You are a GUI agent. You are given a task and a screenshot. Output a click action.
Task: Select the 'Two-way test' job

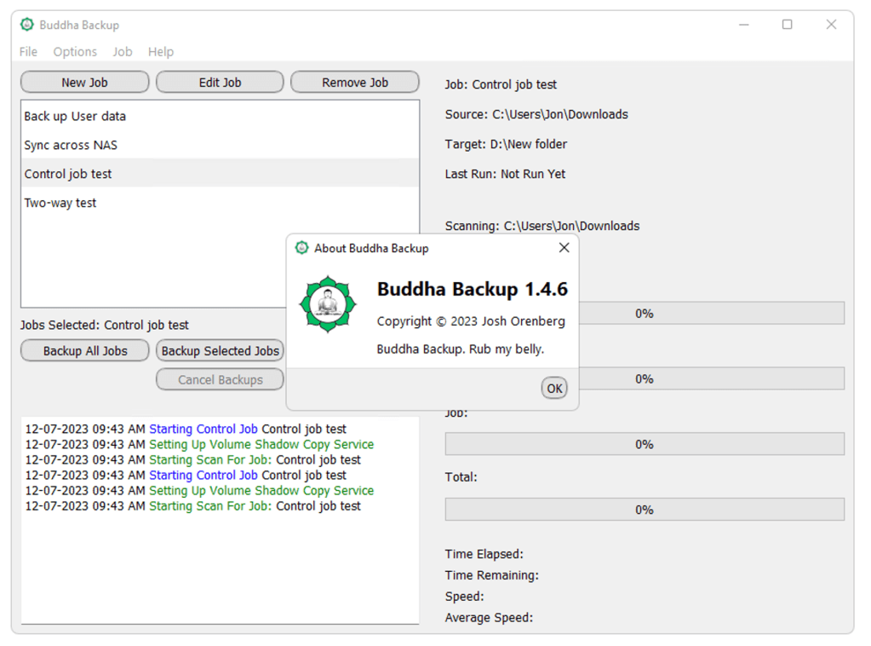[220, 202]
